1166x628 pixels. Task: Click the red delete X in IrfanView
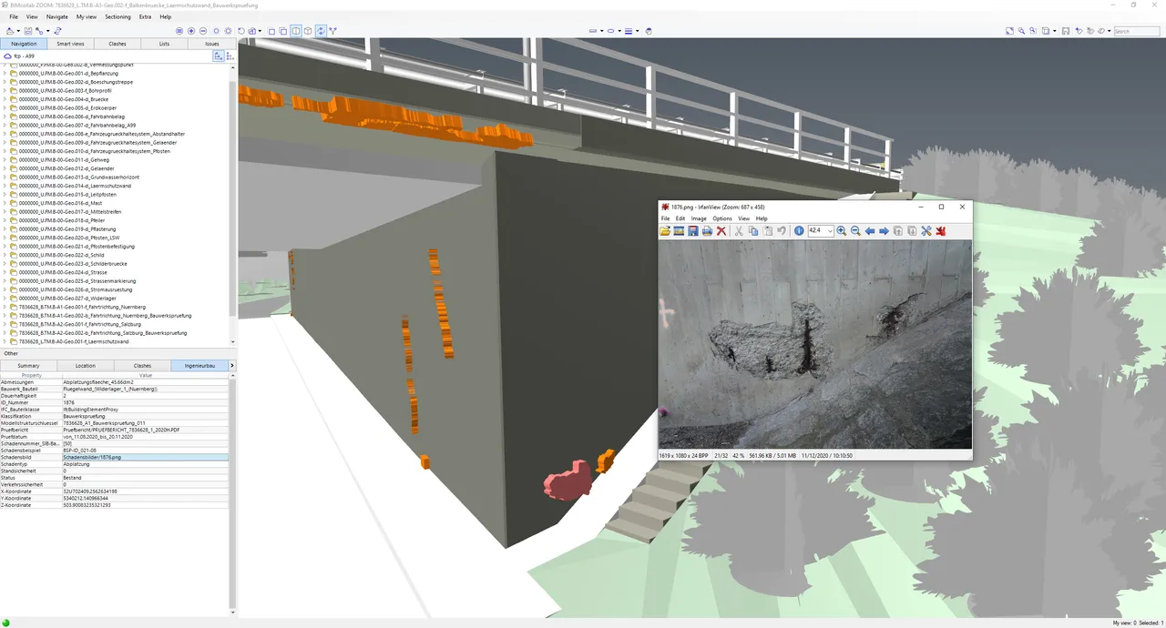click(721, 231)
